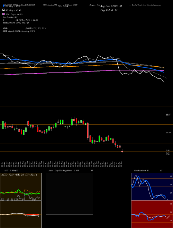The image size is (173, 228).
Task: Click the 'Stochastics & R' panel title
Action: [x=141, y=171]
